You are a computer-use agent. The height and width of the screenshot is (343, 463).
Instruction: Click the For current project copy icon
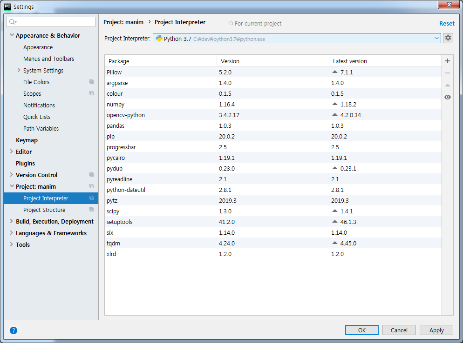pyautogui.click(x=231, y=23)
